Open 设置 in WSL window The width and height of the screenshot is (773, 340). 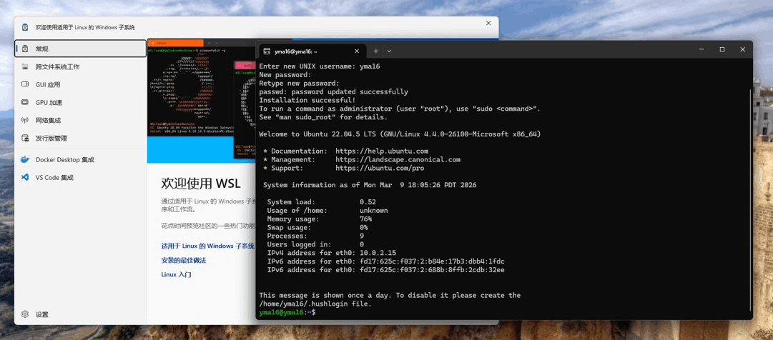80,314
